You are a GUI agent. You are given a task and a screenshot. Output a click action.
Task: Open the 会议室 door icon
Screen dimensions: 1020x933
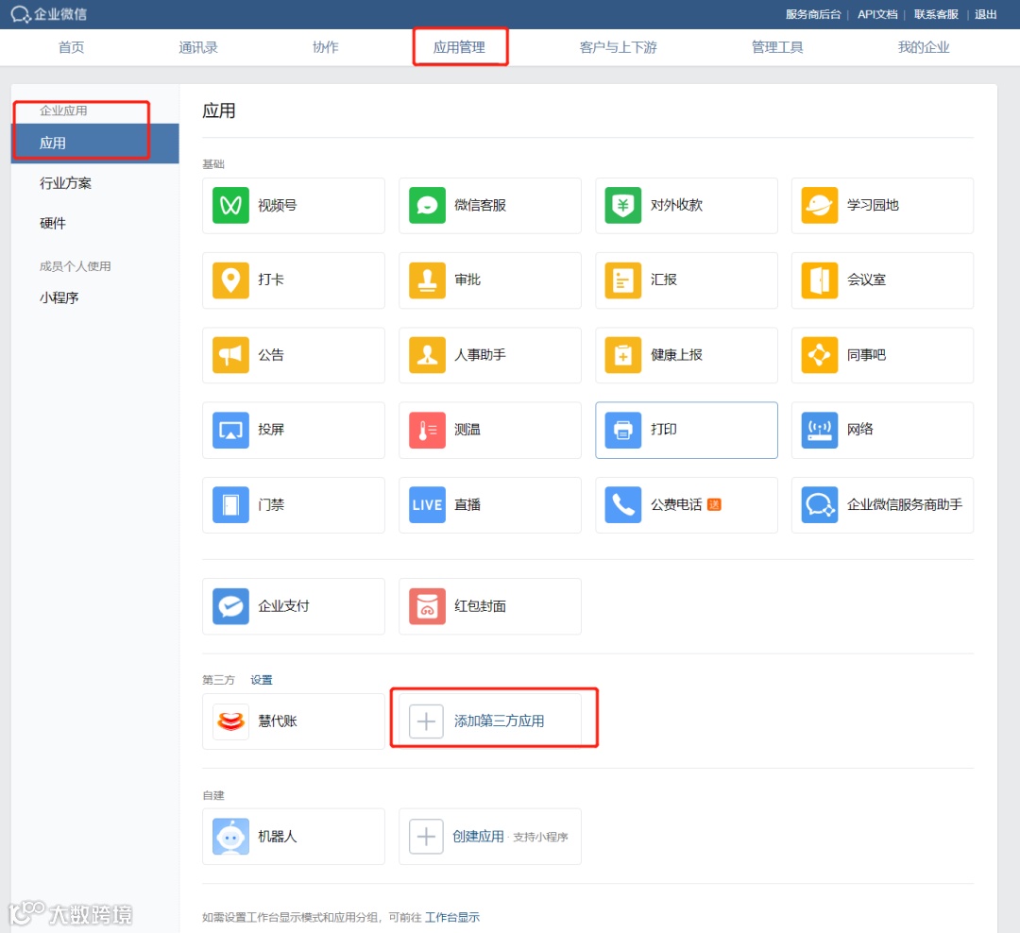[819, 280]
